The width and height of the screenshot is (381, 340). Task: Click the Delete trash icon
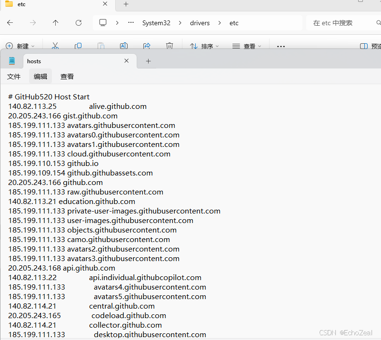170,46
